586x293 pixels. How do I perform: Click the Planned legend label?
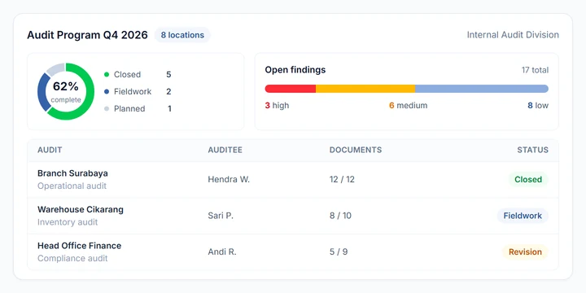pos(129,109)
